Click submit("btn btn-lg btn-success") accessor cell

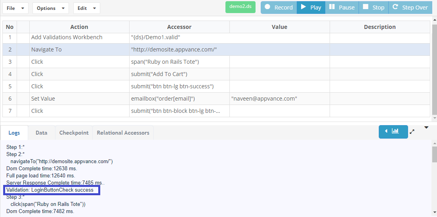[179, 86]
